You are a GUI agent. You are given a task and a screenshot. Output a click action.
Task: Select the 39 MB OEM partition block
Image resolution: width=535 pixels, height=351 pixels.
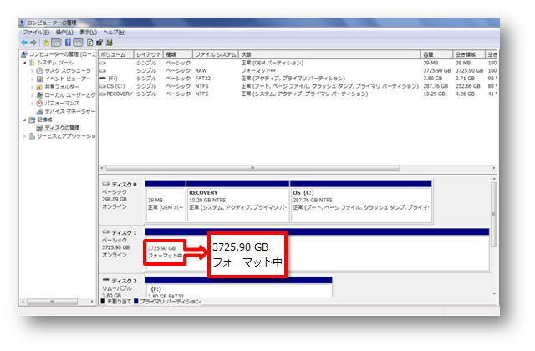[x=166, y=201]
